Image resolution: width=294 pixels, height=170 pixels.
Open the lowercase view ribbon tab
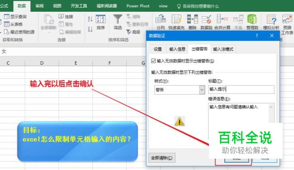point(163,6)
